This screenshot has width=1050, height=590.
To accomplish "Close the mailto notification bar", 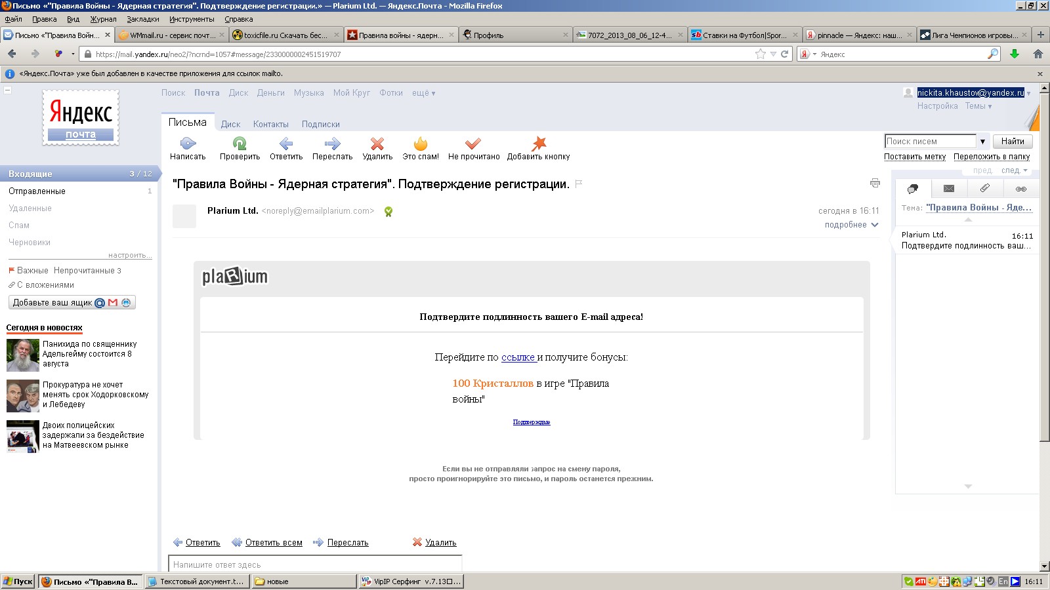I will click(1040, 73).
